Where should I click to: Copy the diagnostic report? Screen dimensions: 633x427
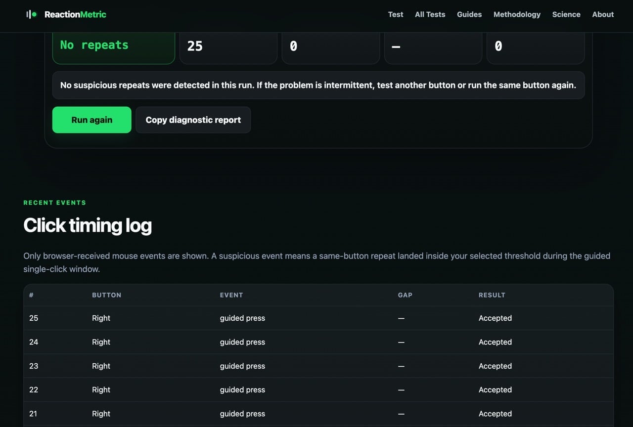193,120
